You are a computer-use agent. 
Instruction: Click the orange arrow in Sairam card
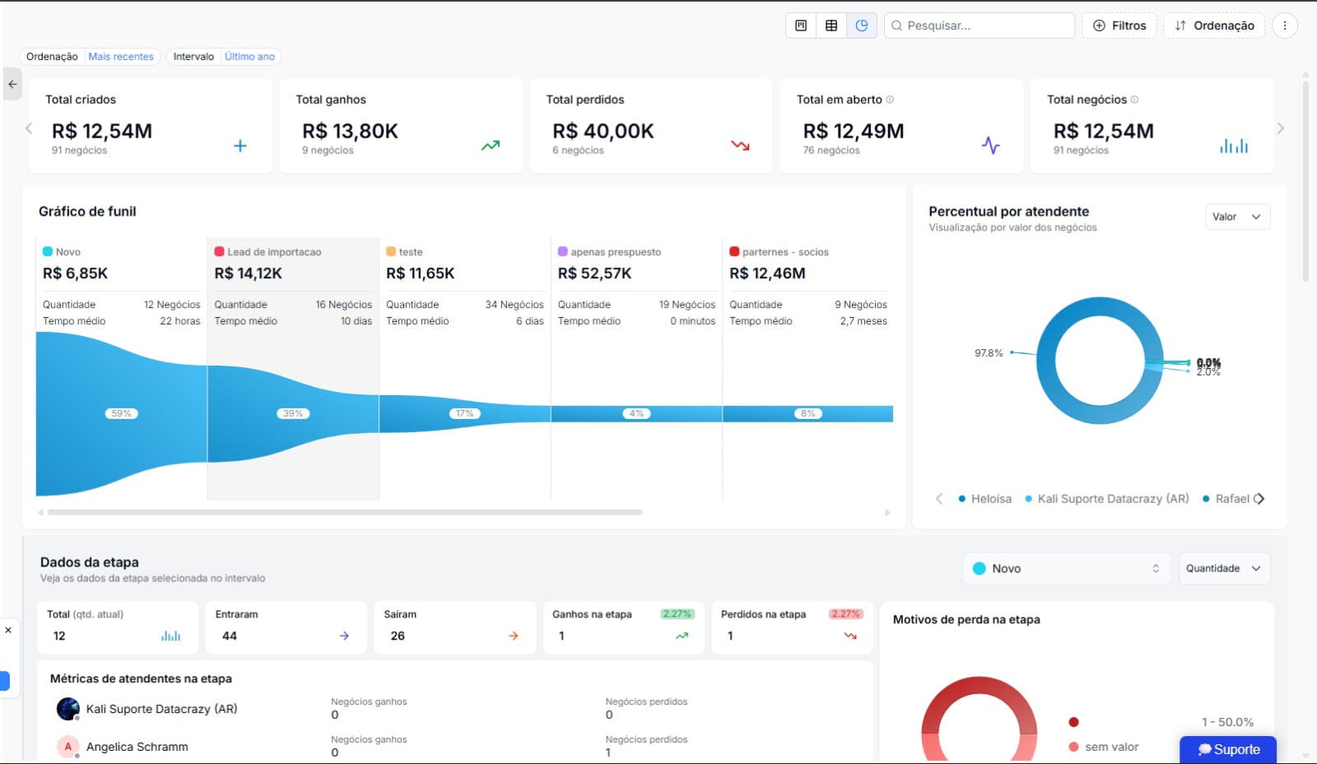pyautogui.click(x=513, y=636)
